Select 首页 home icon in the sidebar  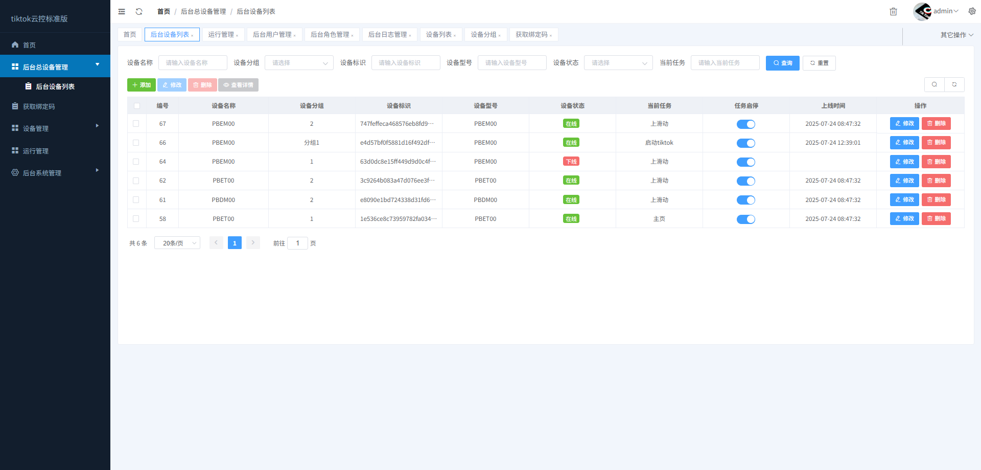pyautogui.click(x=15, y=45)
